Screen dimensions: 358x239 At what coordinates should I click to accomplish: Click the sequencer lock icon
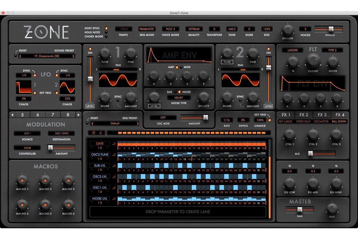(x=101, y=133)
